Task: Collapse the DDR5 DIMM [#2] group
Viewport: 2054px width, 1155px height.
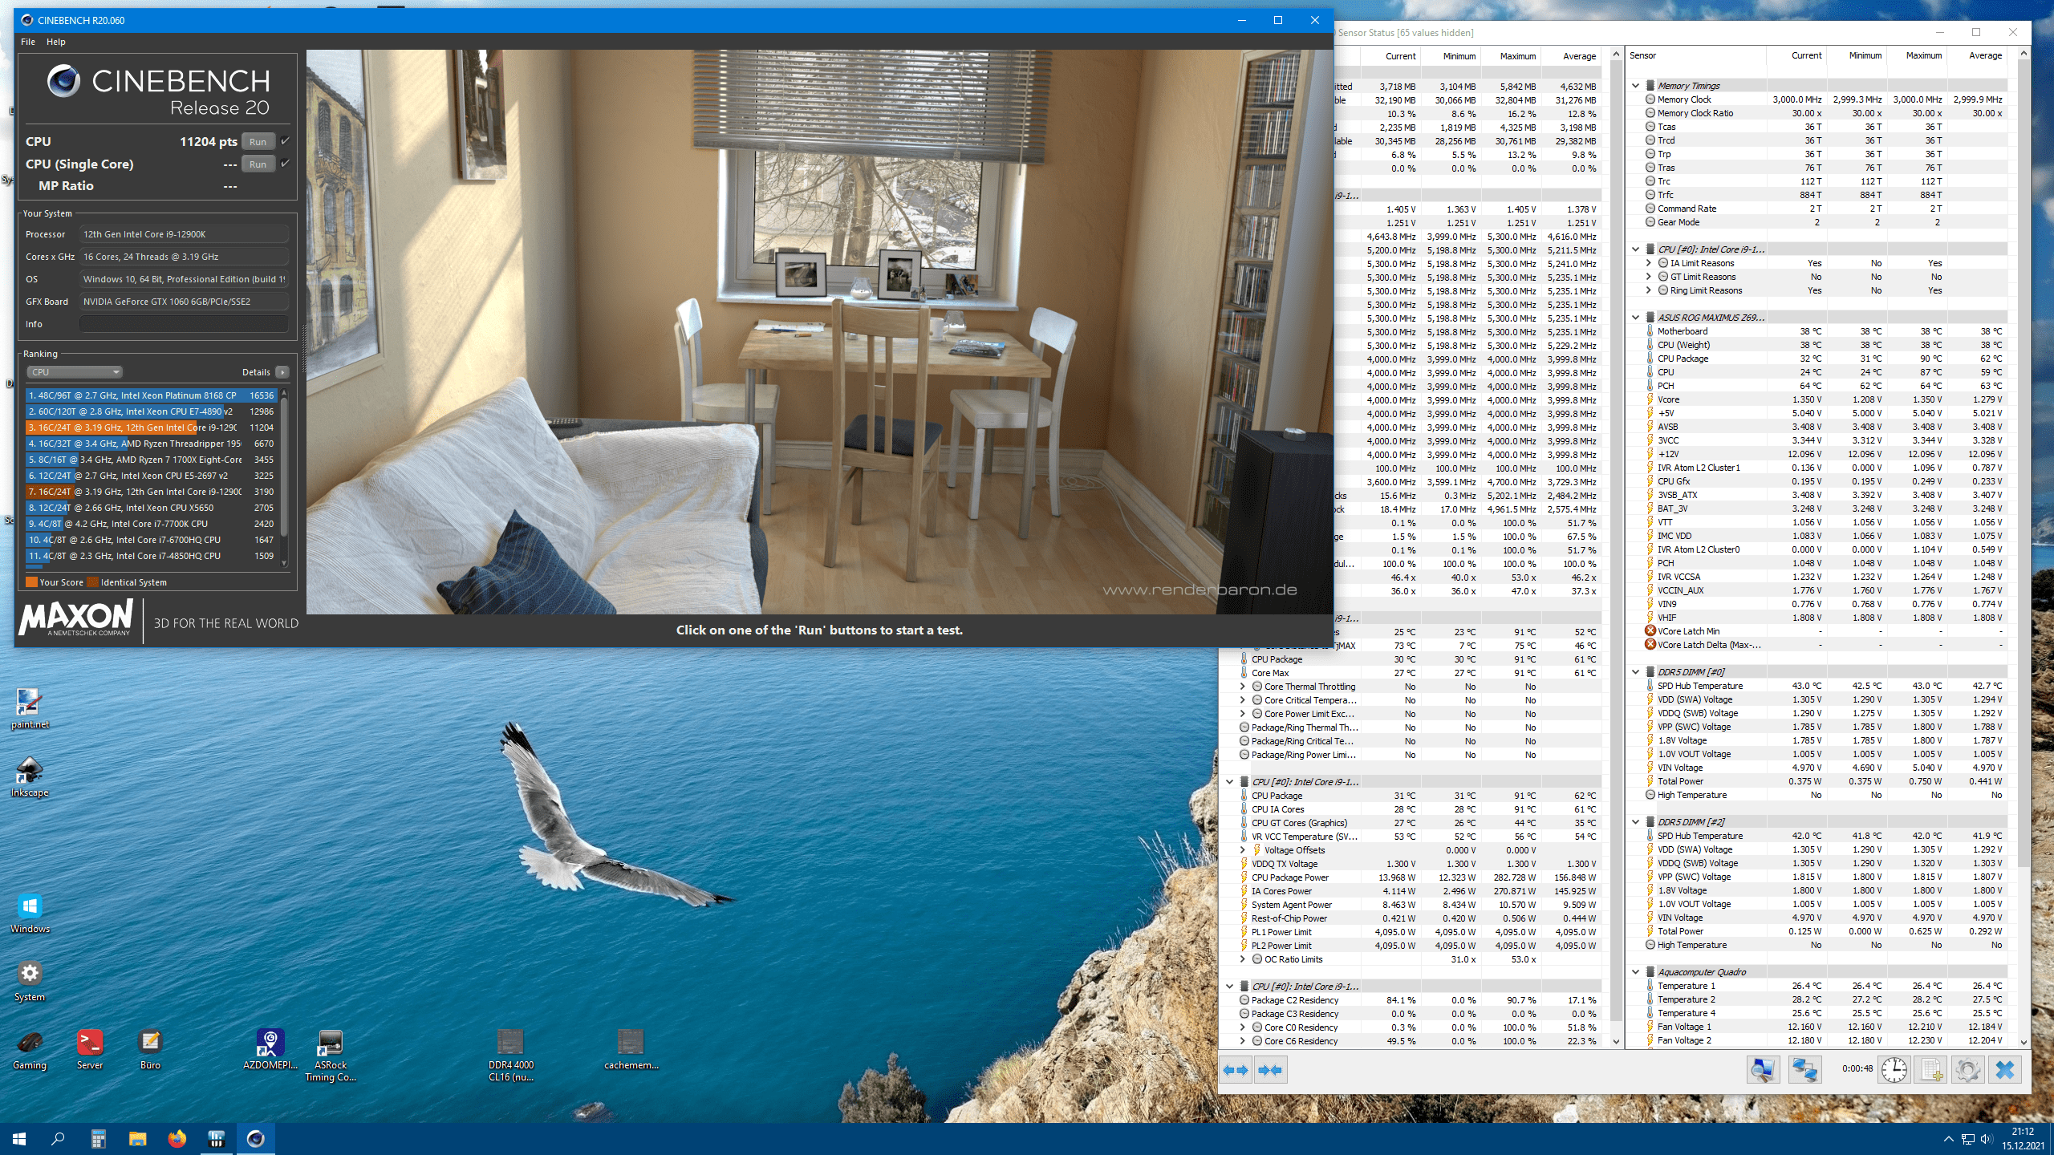Action: coord(1635,822)
